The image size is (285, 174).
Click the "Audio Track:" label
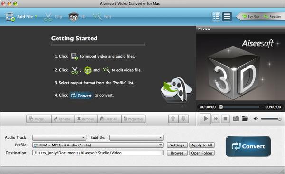tap(16, 137)
